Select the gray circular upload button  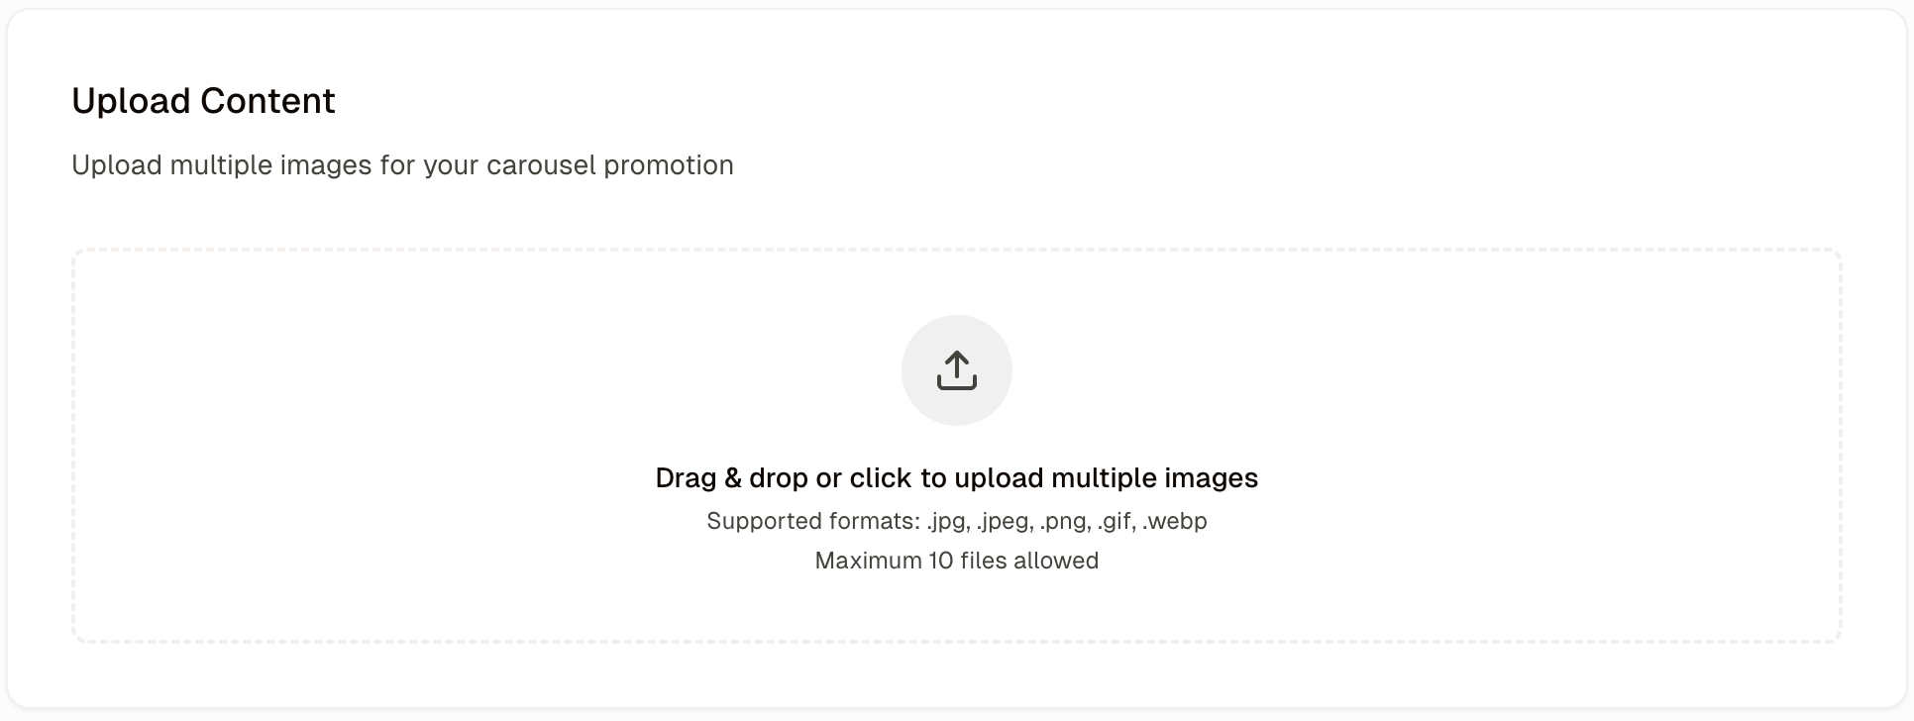coord(957,370)
